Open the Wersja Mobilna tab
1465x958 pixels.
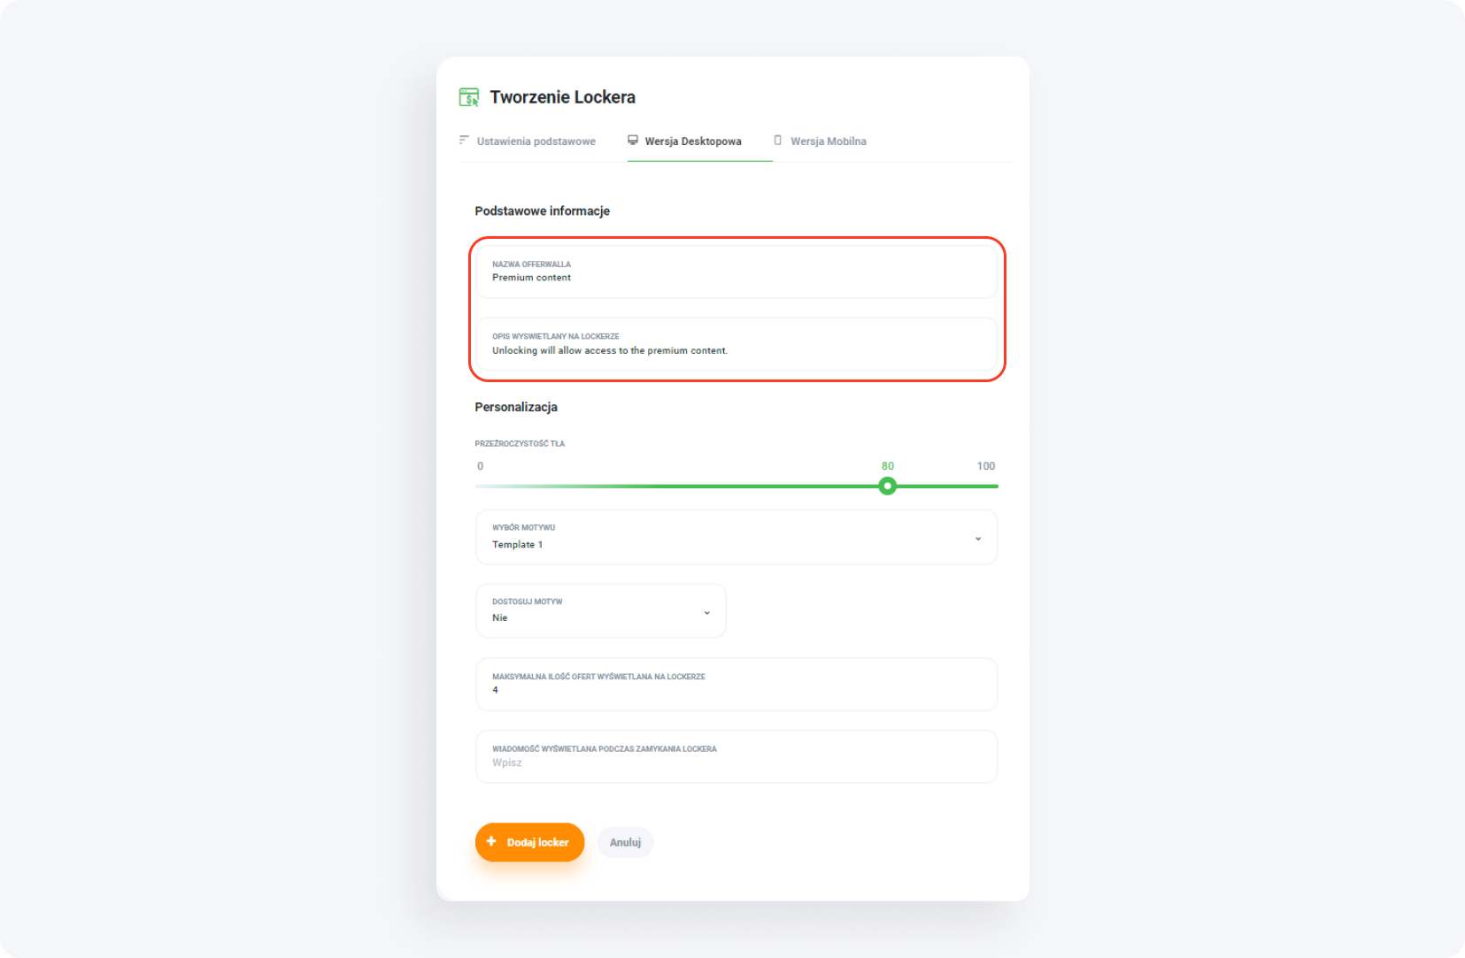click(x=828, y=142)
